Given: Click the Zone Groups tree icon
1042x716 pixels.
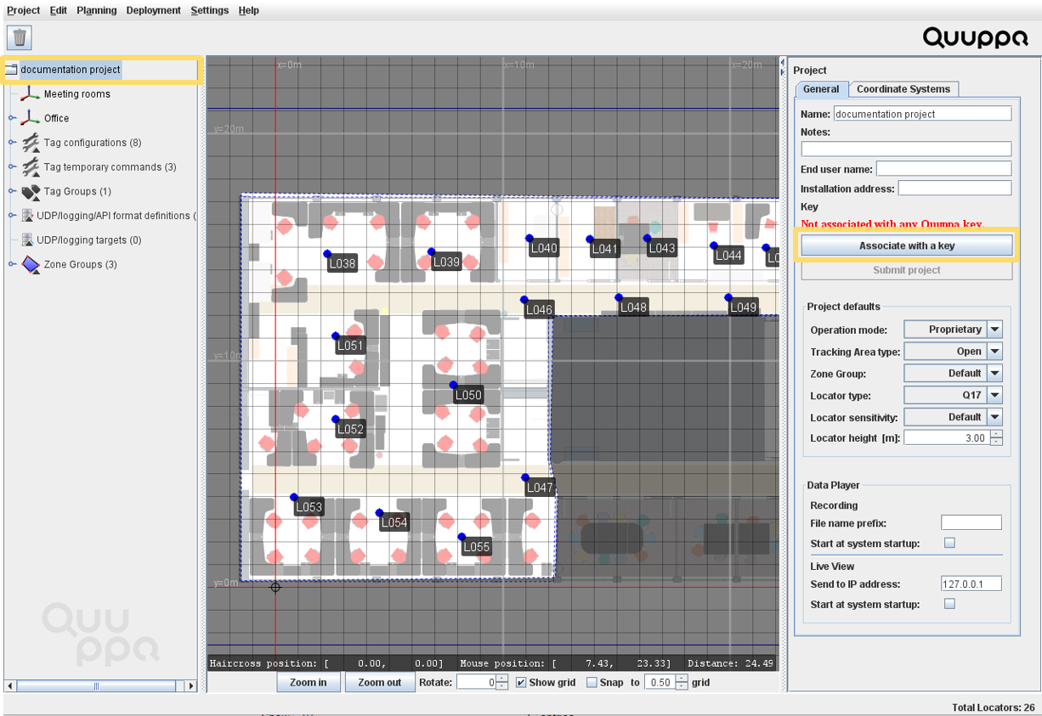Looking at the screenshot, I should point(31,265).
